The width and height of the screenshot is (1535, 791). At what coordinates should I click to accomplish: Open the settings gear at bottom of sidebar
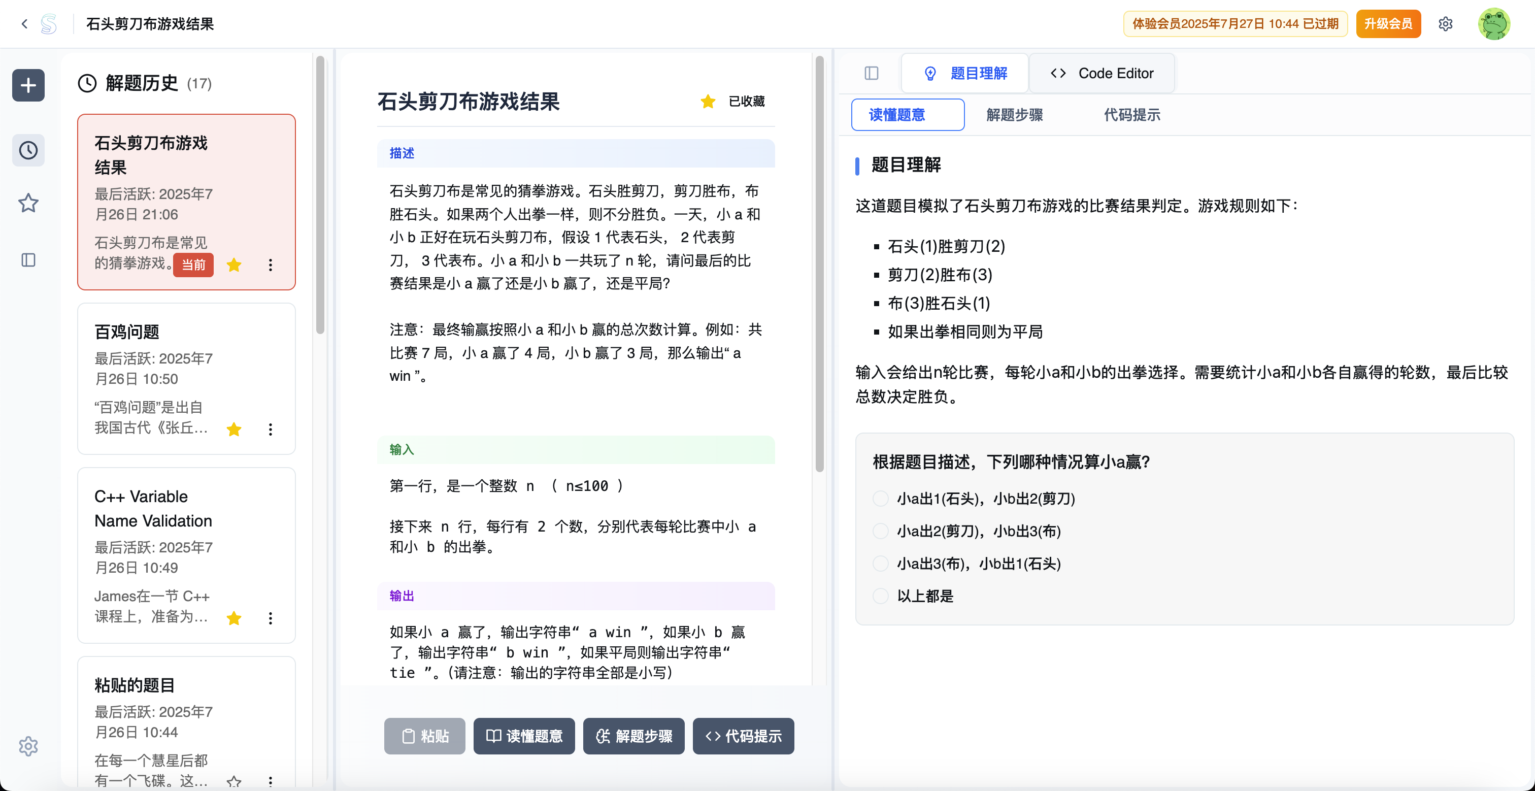[28, 746]
